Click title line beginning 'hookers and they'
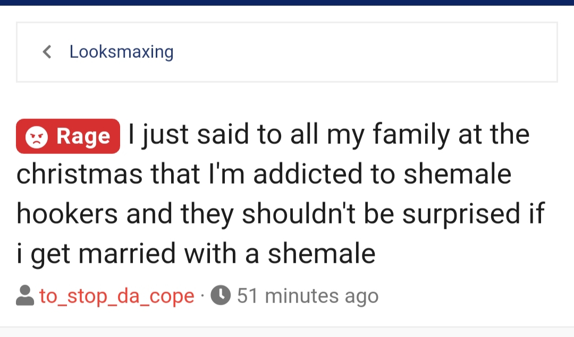 pyautogui.click(x=281, y=214)
